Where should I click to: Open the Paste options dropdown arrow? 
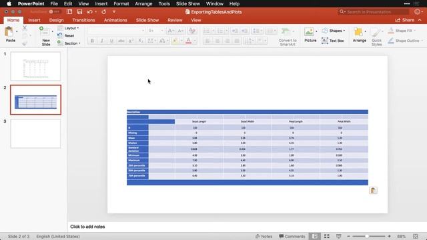[17, 31]
